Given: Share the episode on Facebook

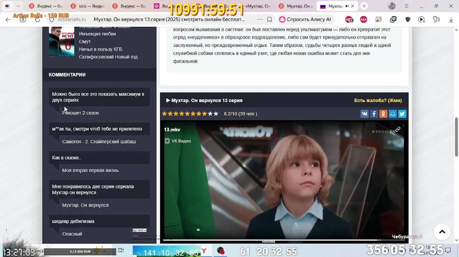Looking at the screenshot, I should (x=374, y=114).
